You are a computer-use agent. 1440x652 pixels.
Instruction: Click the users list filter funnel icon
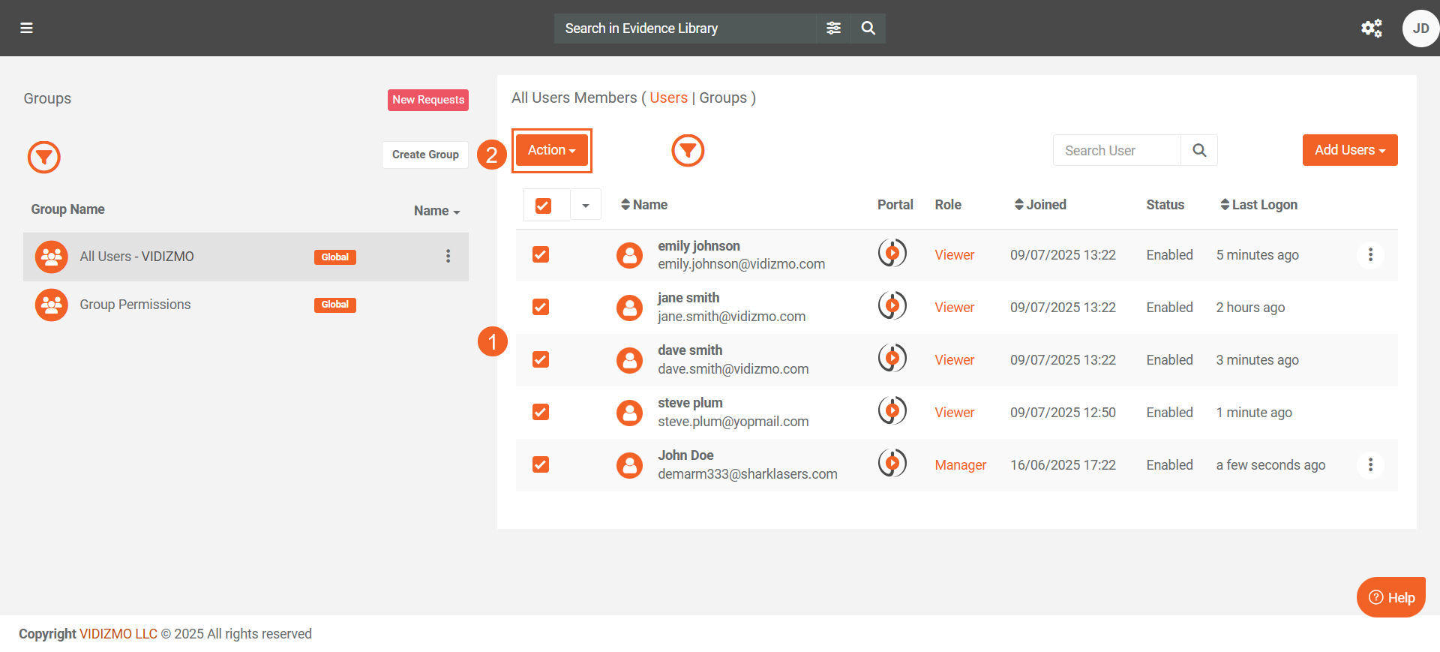point(688,151)
